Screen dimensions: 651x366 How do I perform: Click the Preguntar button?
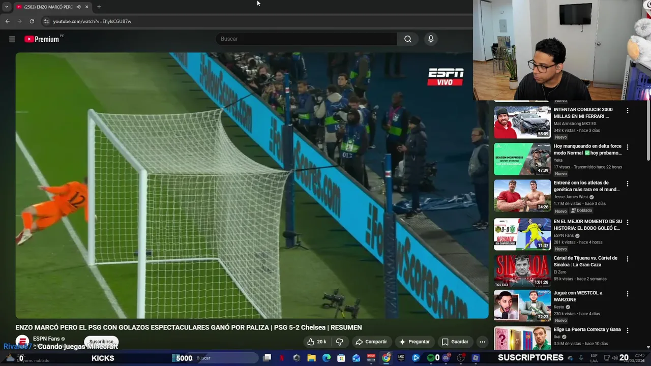pyautogui.click(x=415, y=342)
